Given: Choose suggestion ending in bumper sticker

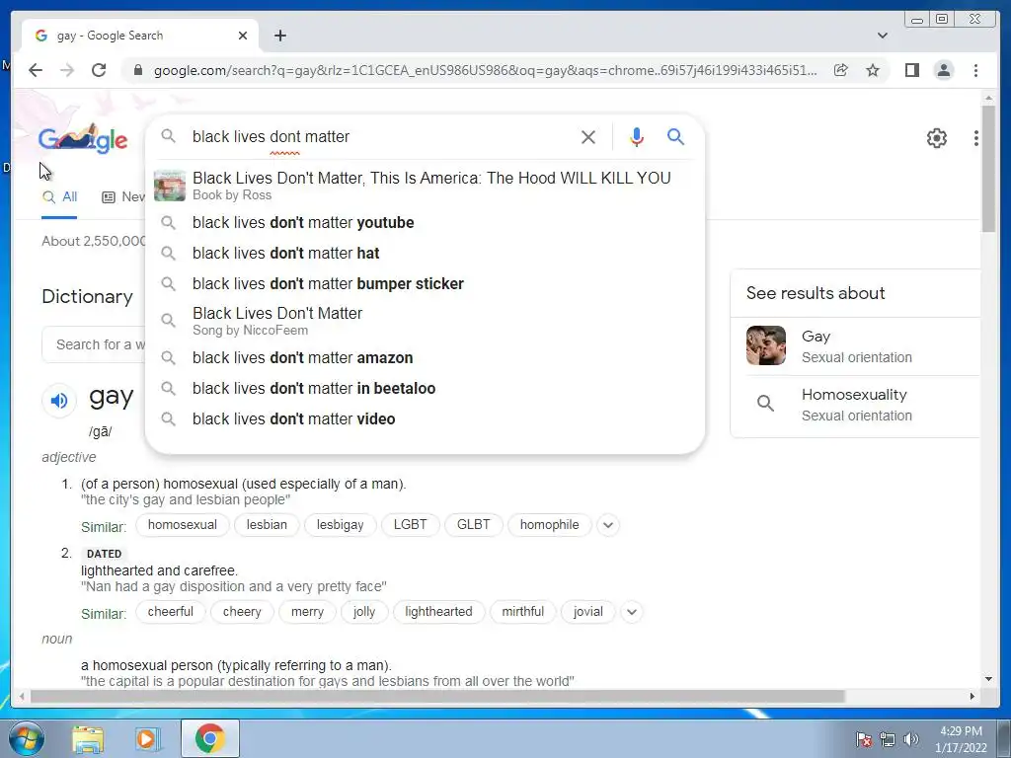Looking at the screenshot, I should [x=426, y=283].
